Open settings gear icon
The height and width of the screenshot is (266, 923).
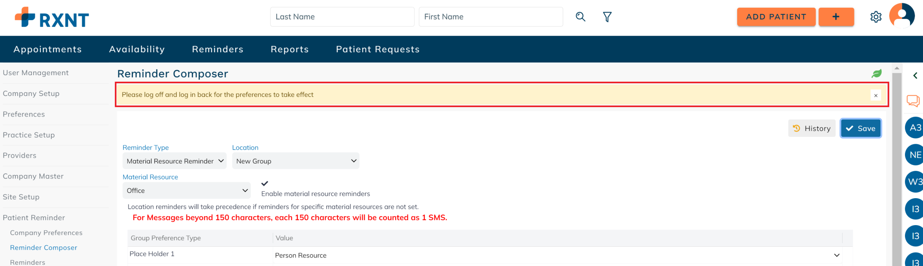876,17
